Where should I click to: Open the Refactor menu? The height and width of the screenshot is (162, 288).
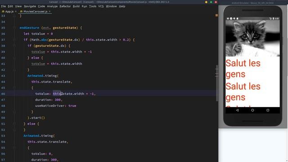click(65, 6)
